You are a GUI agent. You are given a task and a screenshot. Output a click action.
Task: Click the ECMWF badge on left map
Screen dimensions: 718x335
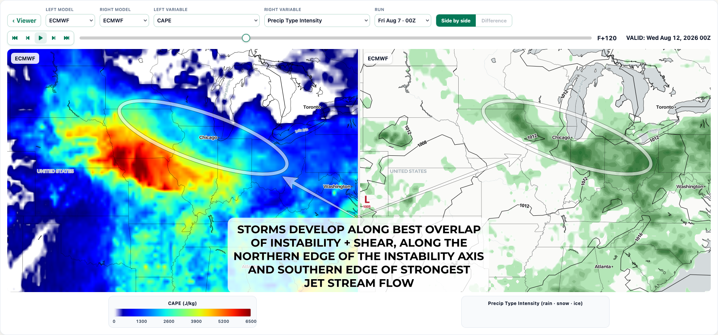(x=25, y=58)
